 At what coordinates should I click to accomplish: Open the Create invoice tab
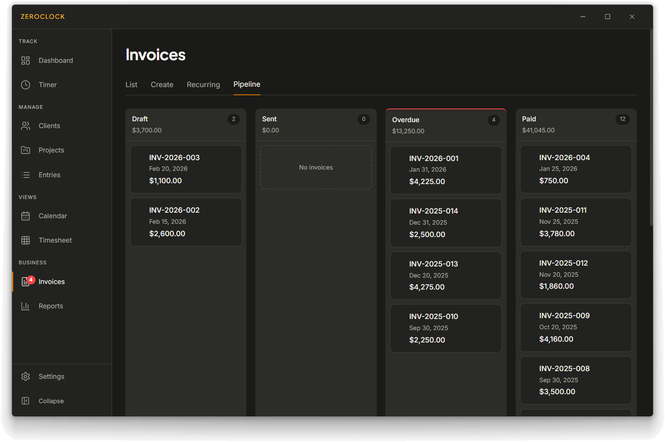[x=162, y=85]
